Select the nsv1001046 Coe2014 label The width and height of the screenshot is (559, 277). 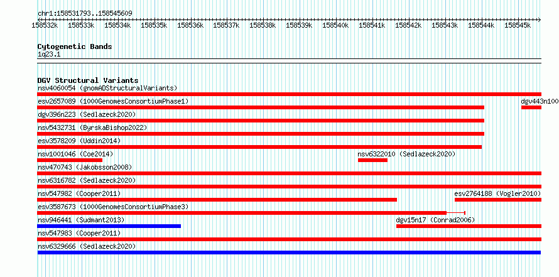pyautogui.click(x=75, y=154)
